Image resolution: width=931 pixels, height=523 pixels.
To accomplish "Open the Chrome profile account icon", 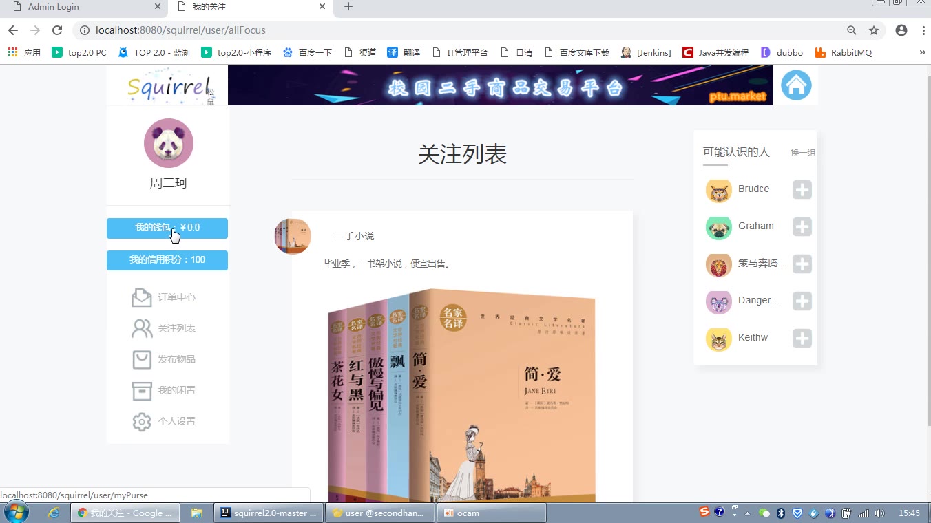I will point(901,30).
